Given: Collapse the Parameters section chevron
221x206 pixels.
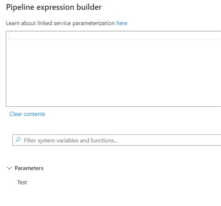Looking at the screenshot, I should point(9,168).
